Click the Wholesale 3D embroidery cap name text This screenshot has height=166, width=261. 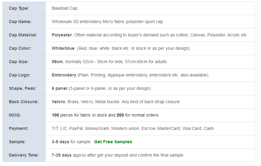107,22
